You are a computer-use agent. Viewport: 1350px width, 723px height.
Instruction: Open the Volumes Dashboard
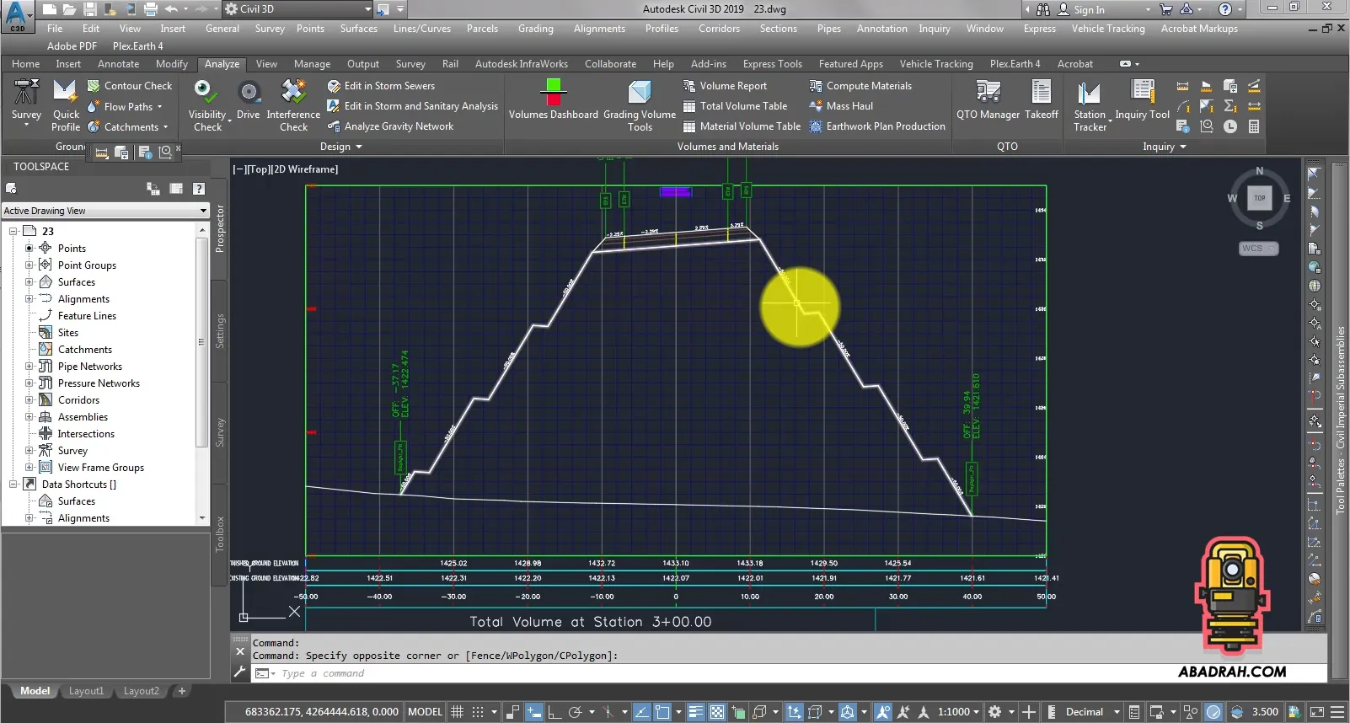[553, 91]
